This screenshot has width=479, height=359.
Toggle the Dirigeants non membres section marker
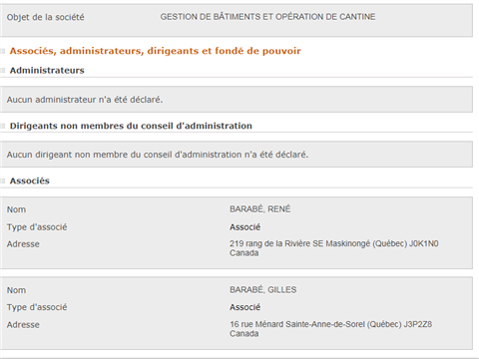point(3,126)
